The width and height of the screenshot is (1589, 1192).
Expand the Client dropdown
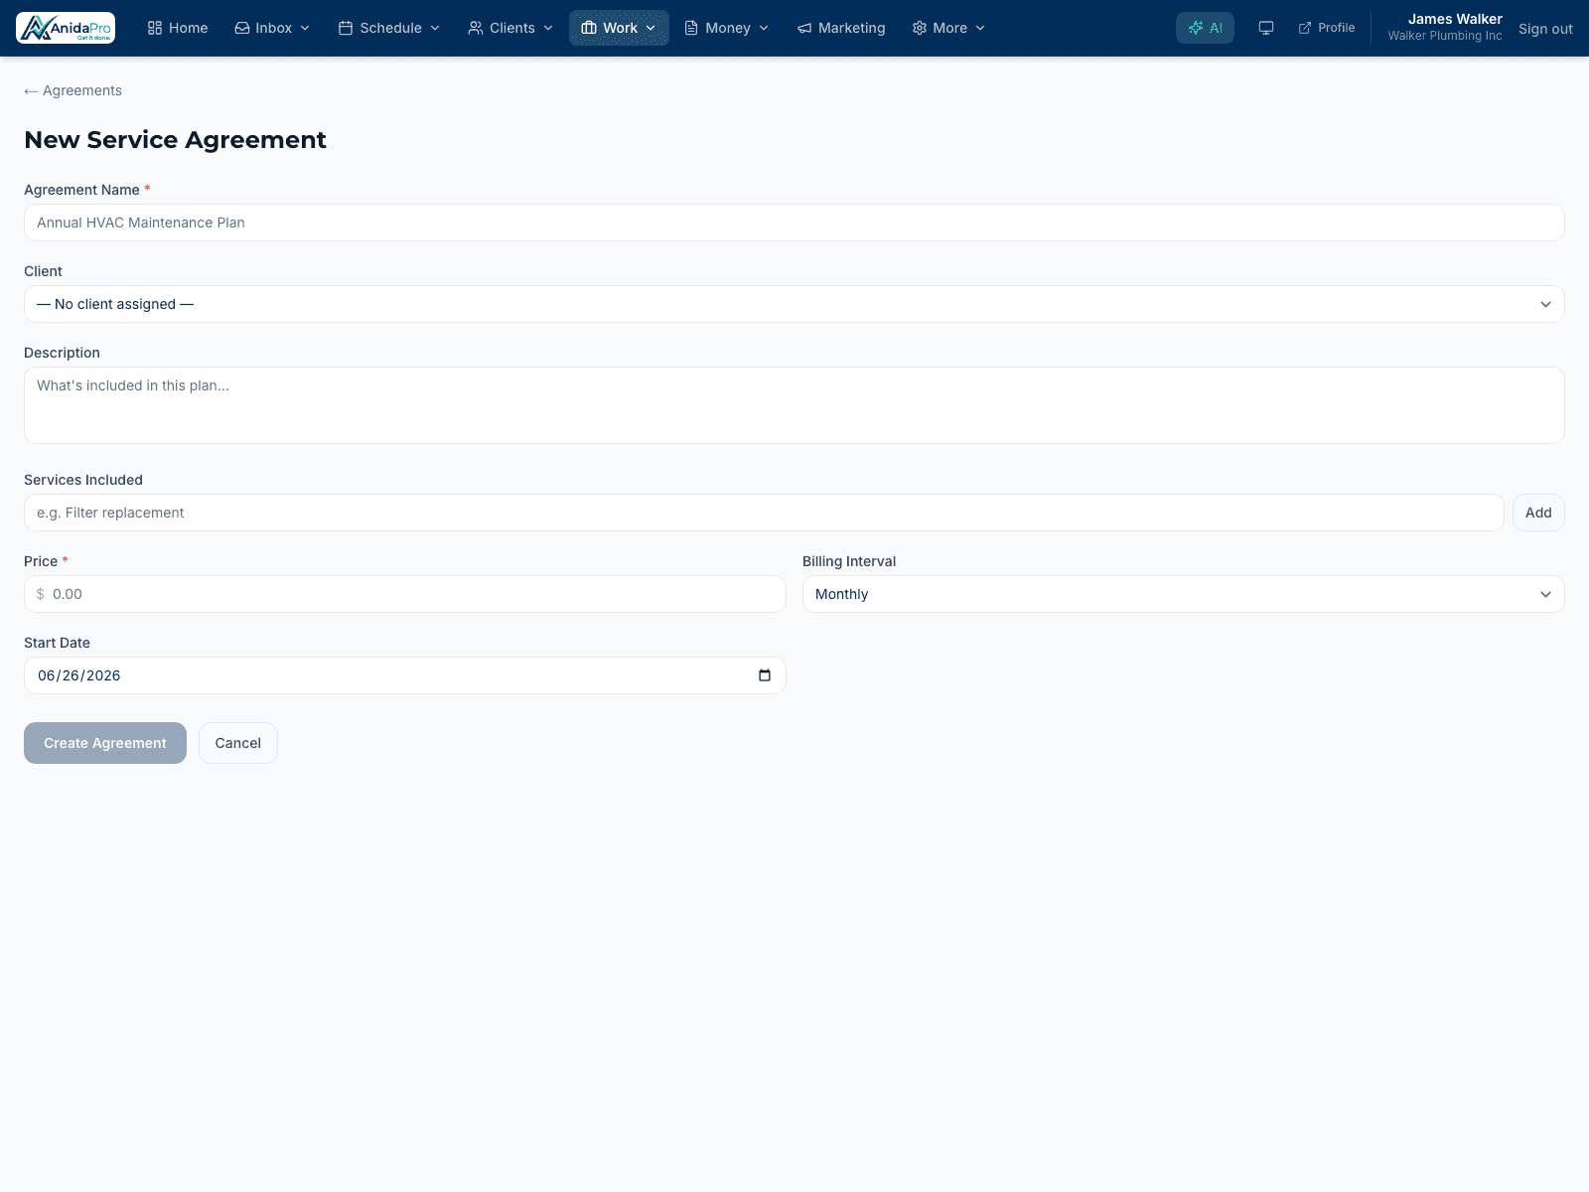(794, 304)
